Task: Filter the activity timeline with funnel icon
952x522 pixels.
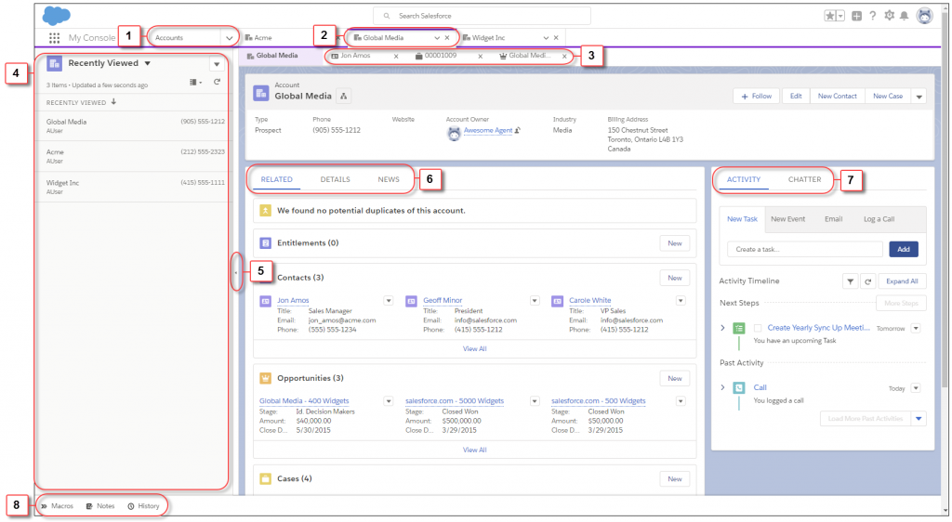Action: [x=850, y=281]
